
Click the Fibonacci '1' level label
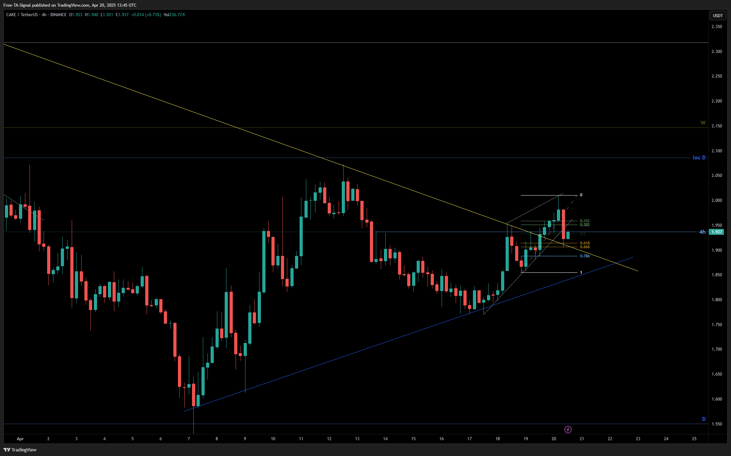pos(581,272)
